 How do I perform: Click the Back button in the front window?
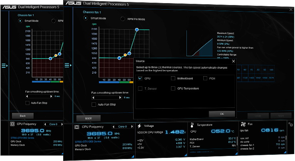89,118
